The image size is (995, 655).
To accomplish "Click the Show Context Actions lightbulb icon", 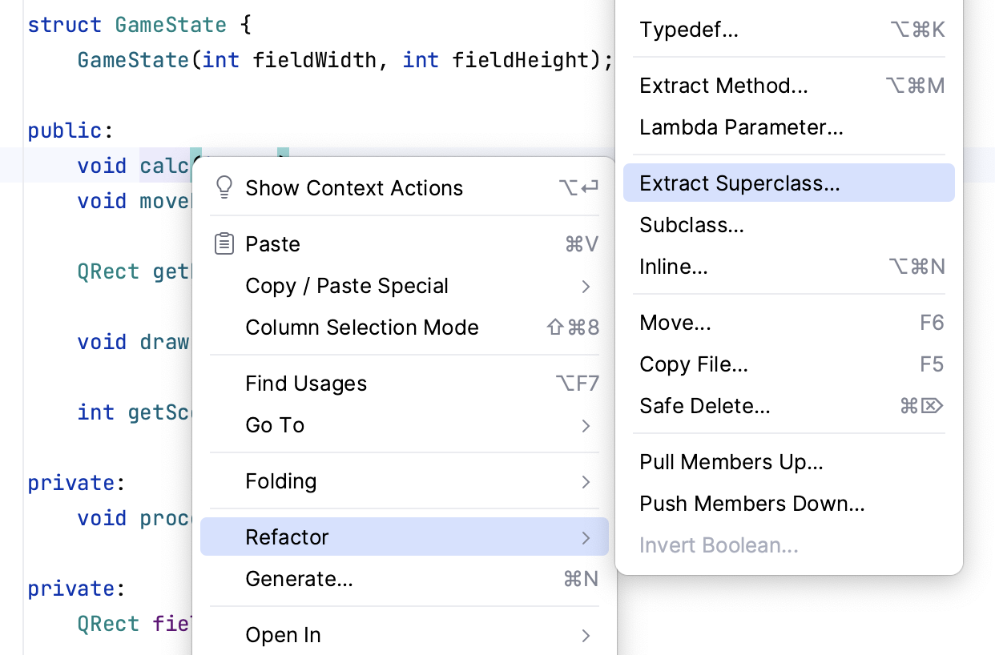I will 224,187.
